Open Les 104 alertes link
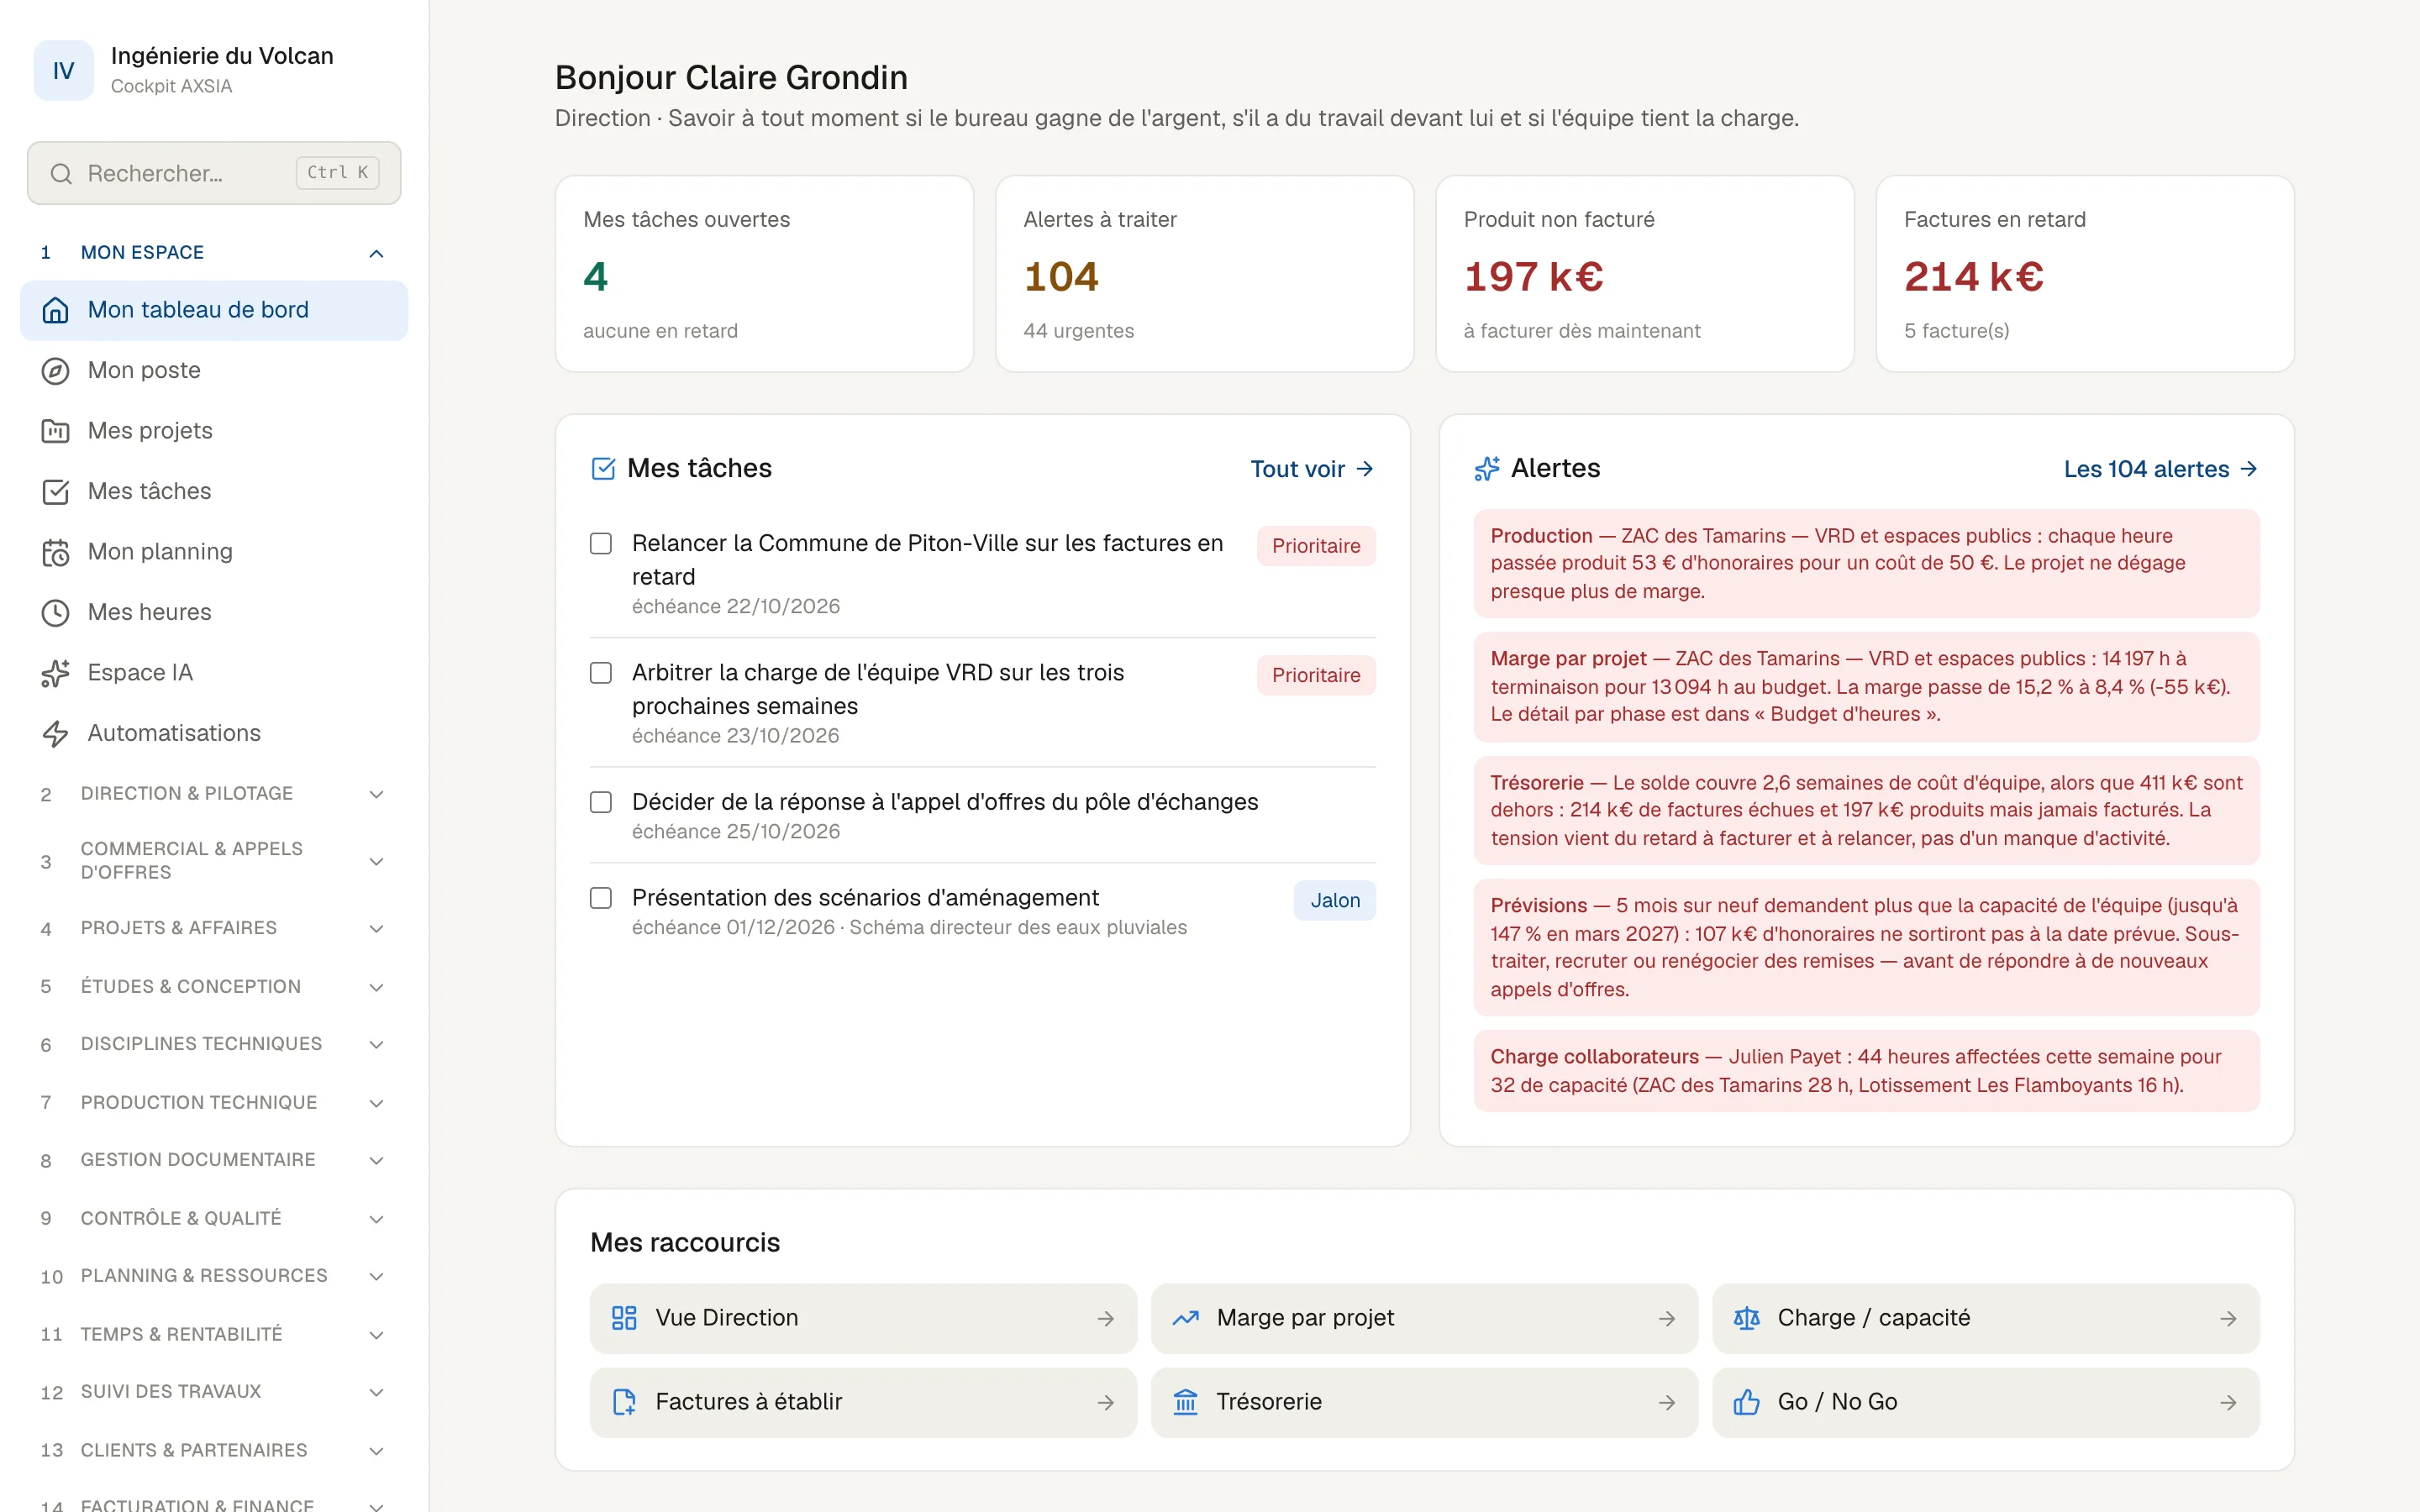 click(x=2161, y=469)
